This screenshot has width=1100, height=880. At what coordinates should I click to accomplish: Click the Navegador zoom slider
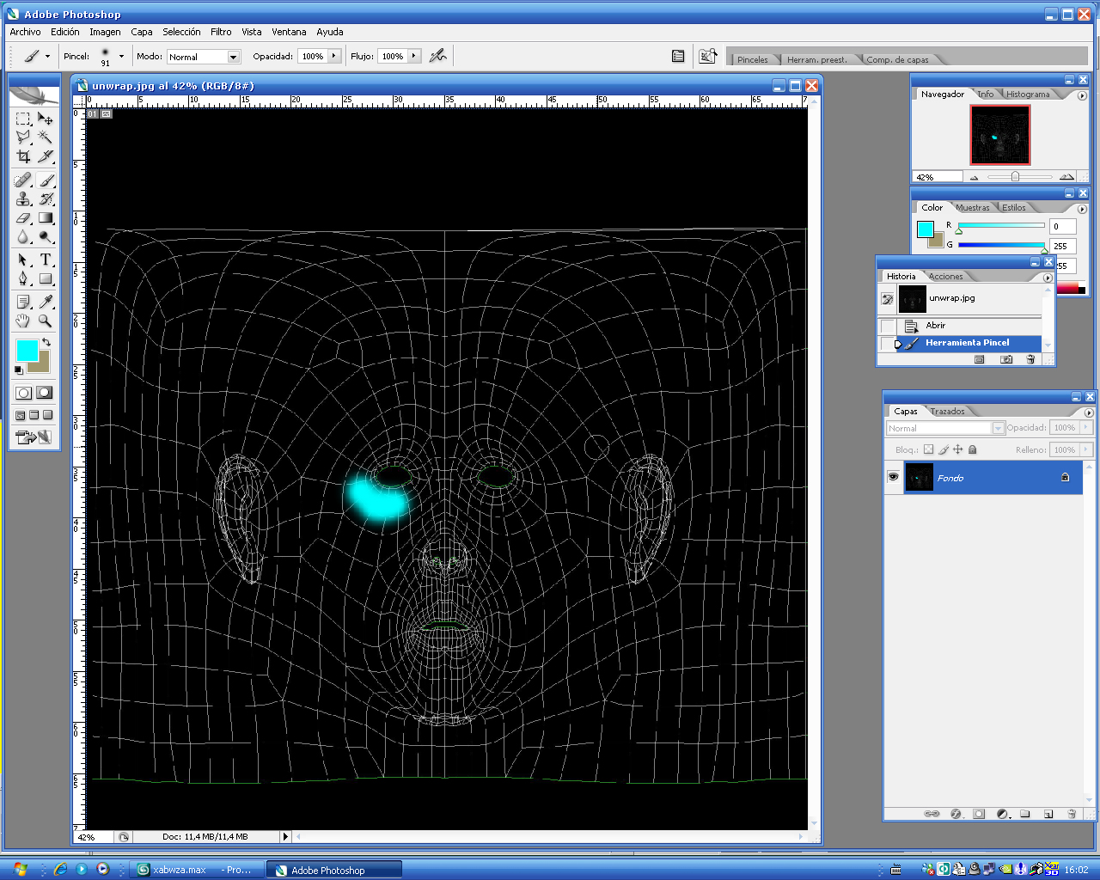(1015, 176)
